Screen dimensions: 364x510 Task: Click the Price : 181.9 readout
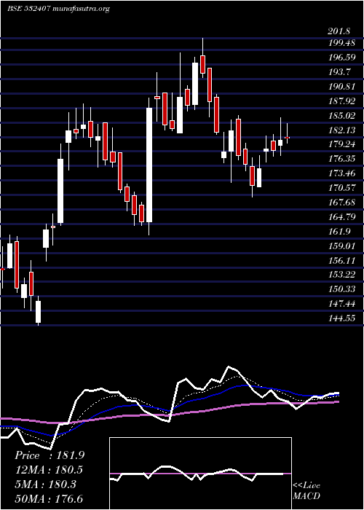click(50, 455)
